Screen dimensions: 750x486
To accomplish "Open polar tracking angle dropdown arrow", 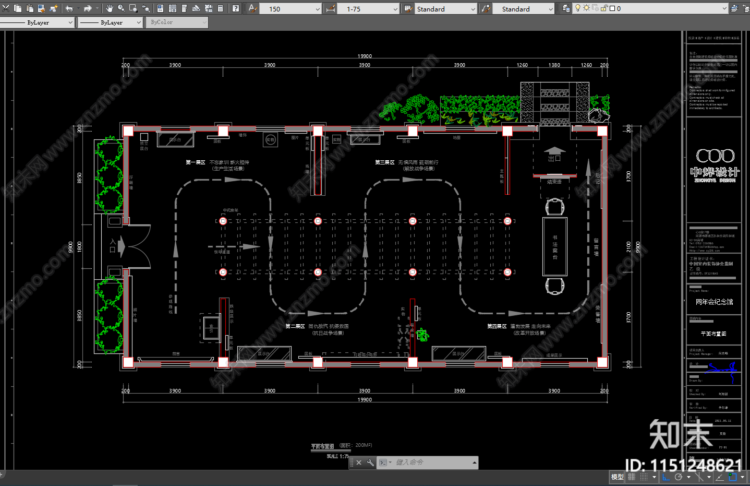I will click(688, 477).
